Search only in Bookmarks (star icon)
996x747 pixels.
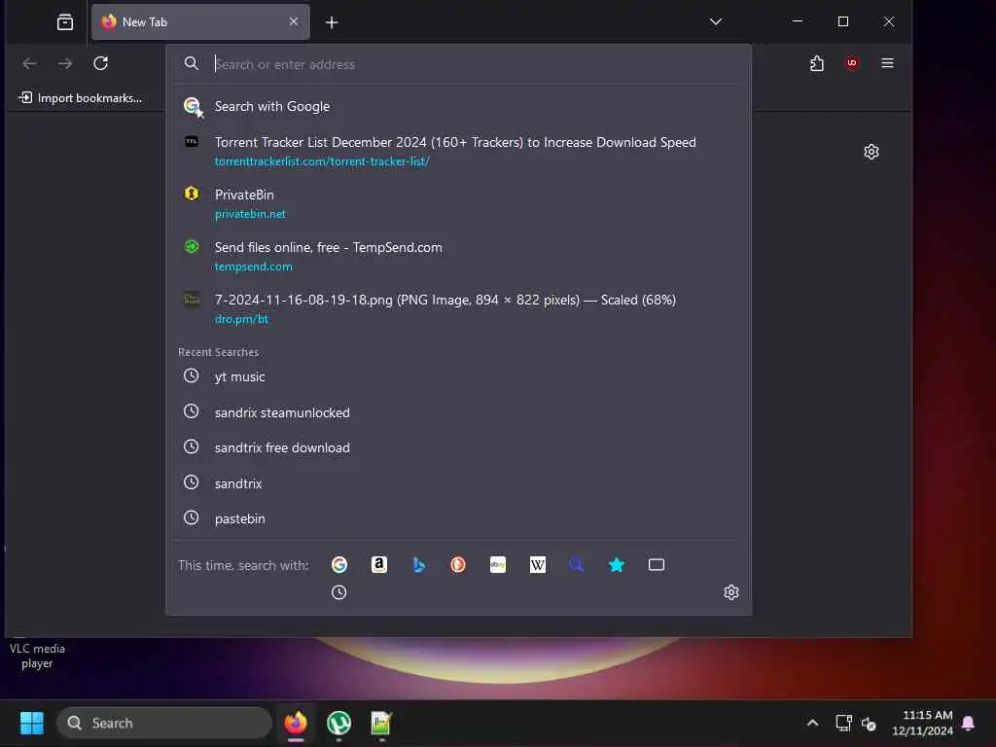(x=616, y=564)
